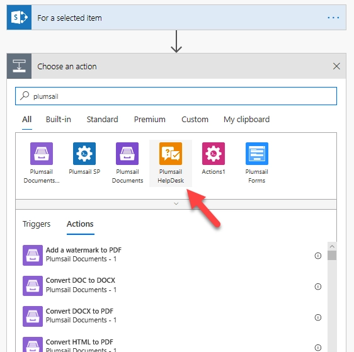
Task: Switch to the Custom tab
Action: pos(195,120)
